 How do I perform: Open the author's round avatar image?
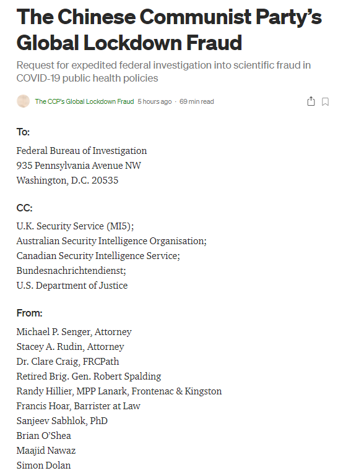23,101
